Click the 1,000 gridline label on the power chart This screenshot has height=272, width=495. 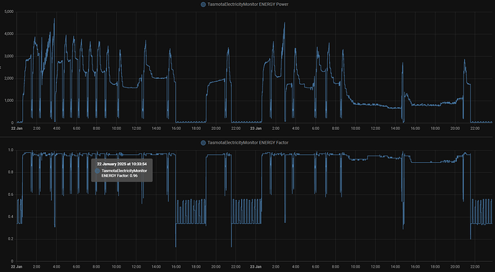point(9,100)
